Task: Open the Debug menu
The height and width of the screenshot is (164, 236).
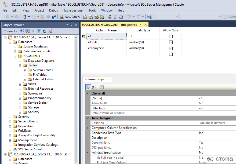Action: [54, 10]
